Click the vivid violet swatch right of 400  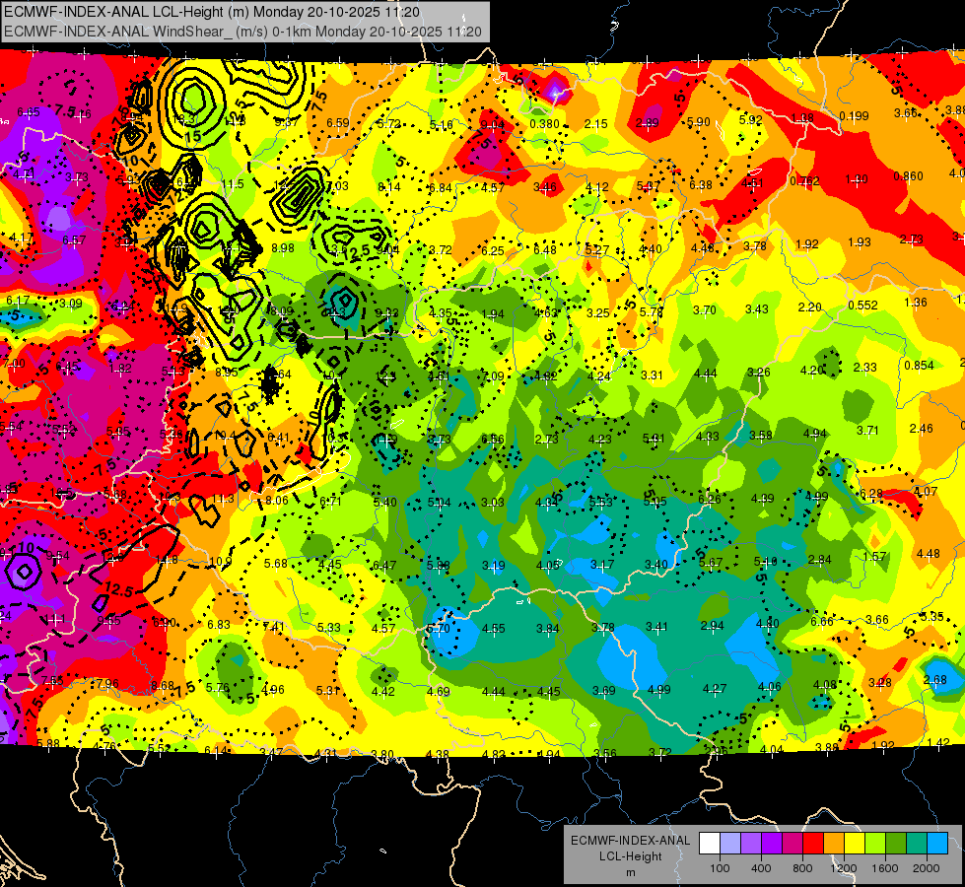pyautogui.click(x=772, y=844)
